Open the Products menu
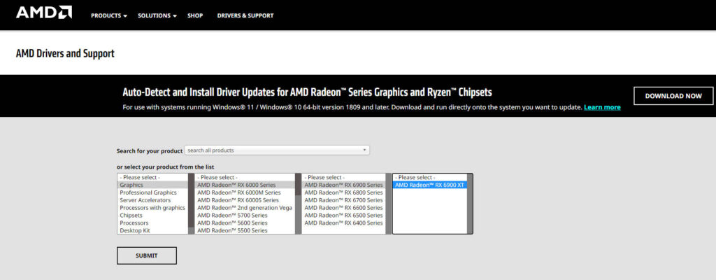 (x=109, y=15)
